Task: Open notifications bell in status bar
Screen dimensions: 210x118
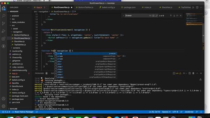Action: 201,112
